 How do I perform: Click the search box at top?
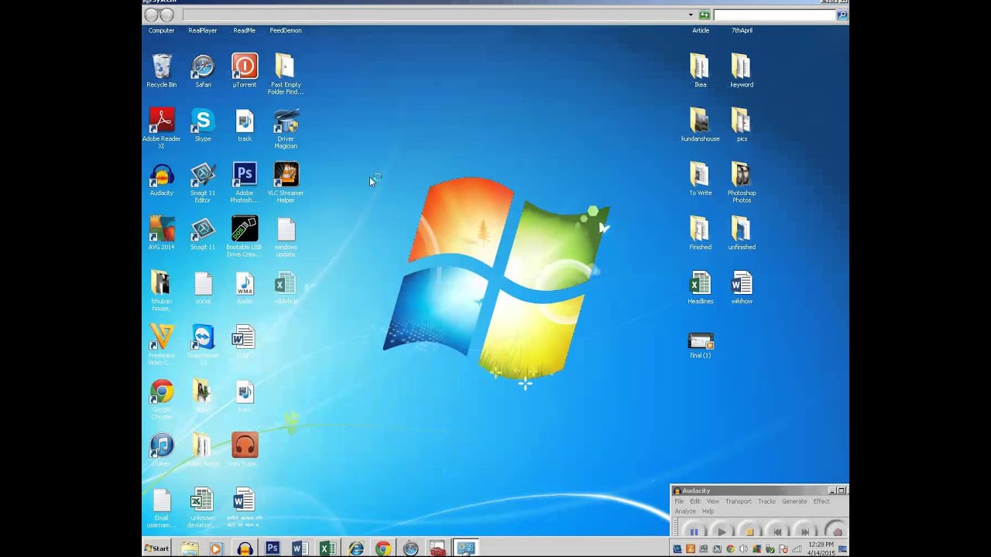point(774,15)
